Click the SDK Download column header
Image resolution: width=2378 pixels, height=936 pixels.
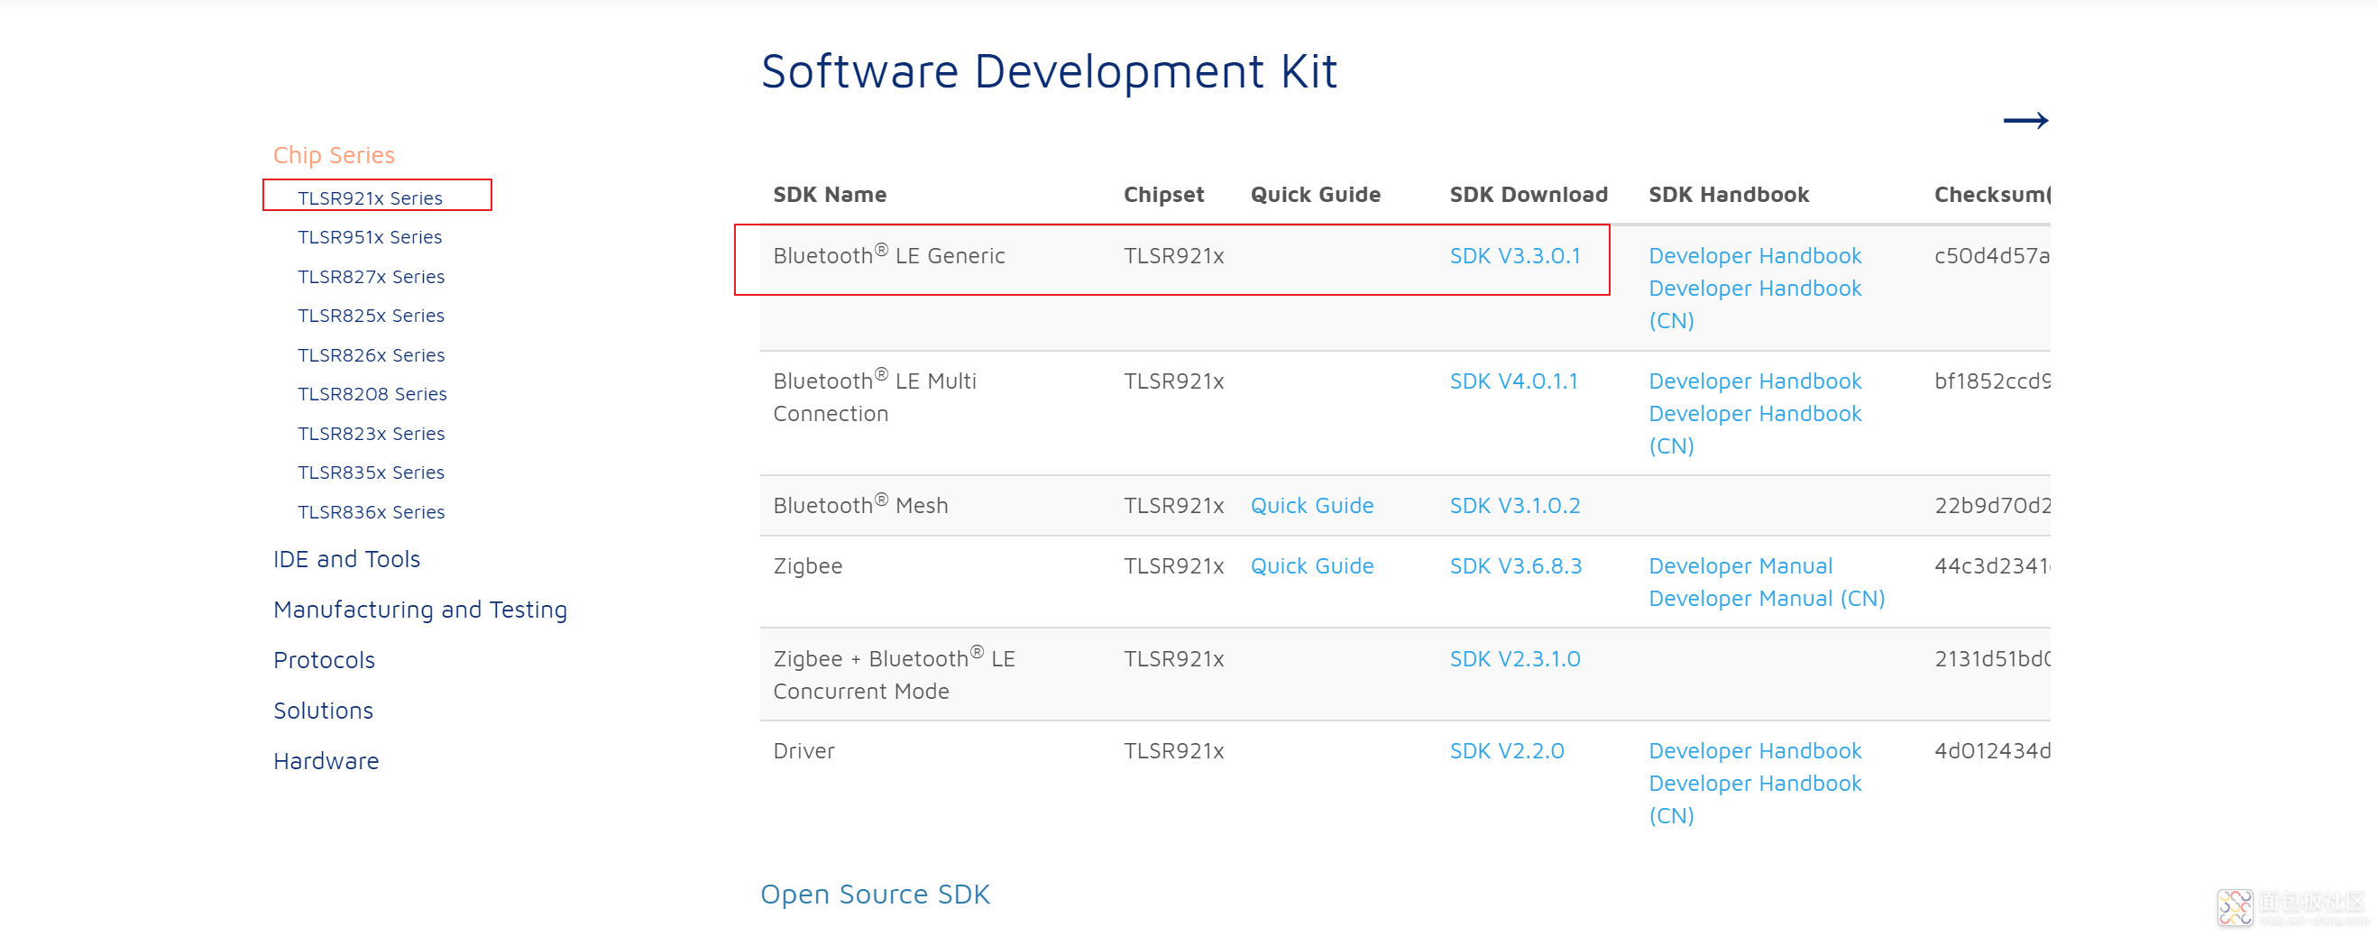[1528, 195]
